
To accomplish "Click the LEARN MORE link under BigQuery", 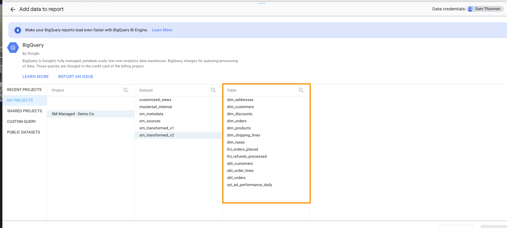I will point(36,76).
